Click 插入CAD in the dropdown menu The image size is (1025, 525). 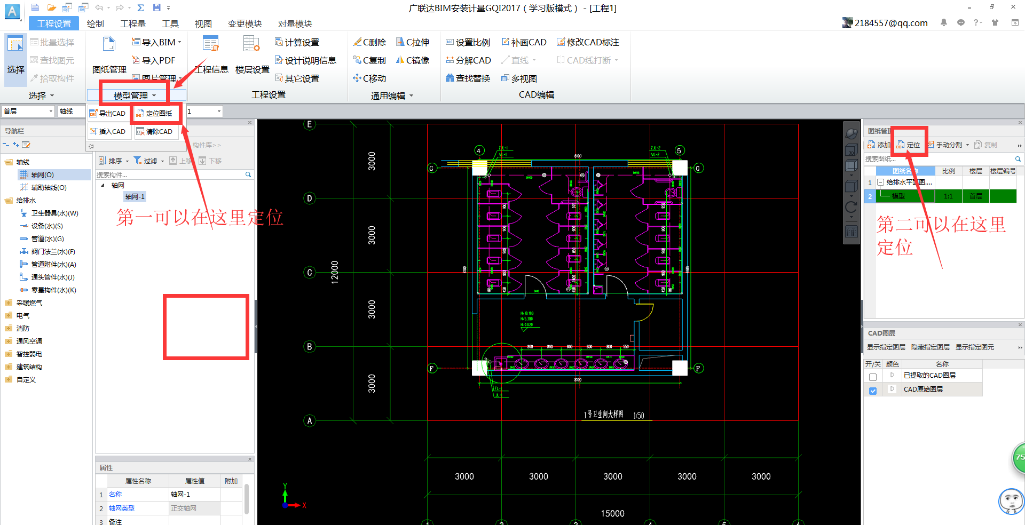coord(107,131)
